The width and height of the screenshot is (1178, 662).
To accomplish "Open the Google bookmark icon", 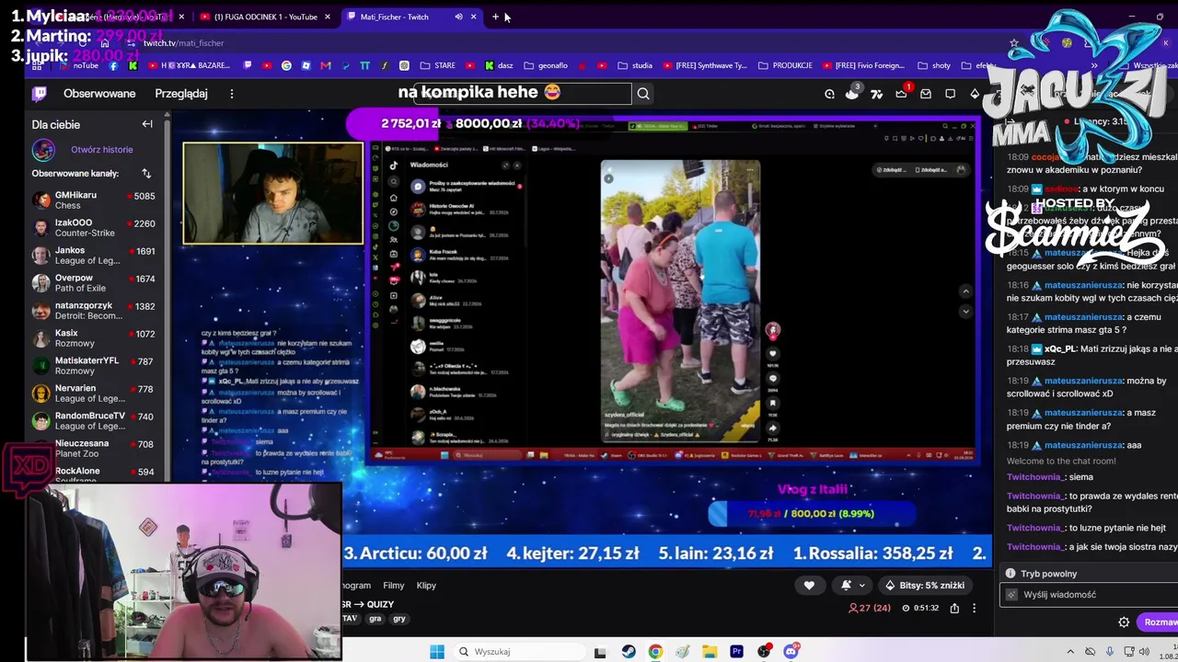I will (x=286, y=65).
